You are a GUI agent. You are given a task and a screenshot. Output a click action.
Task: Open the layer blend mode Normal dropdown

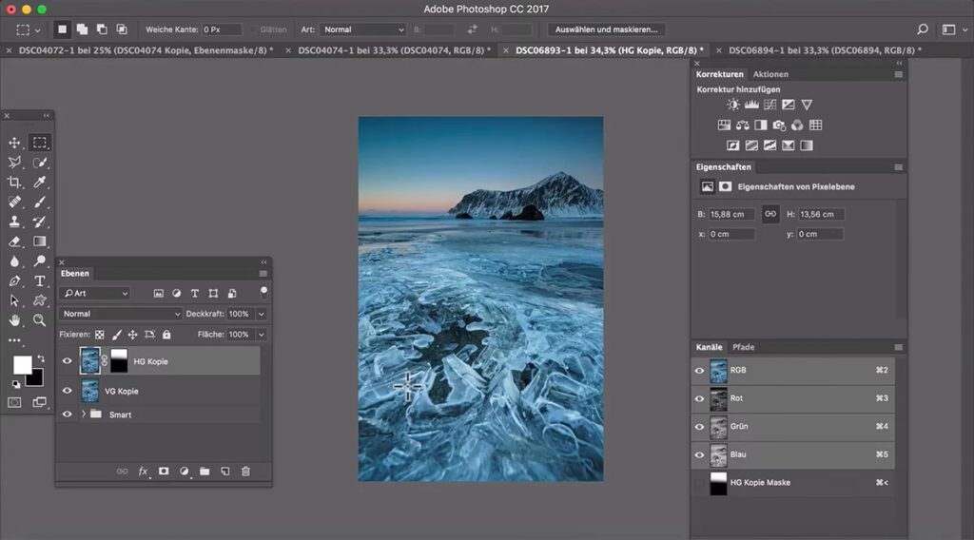pyautogui.click(x=121, y=314)
